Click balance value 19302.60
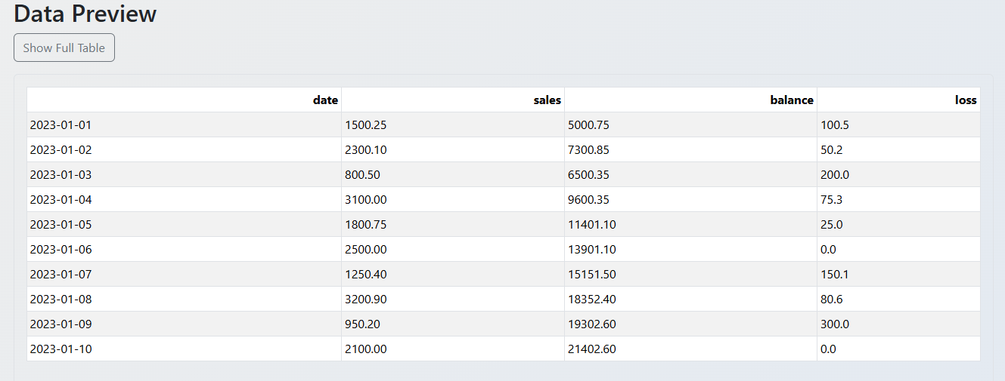 point(690,324)
